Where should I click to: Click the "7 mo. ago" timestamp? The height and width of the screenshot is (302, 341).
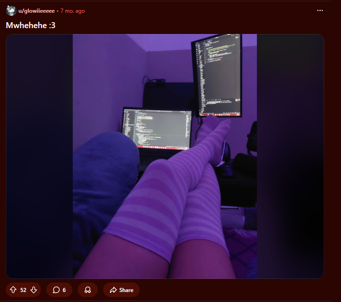(73, 11)
